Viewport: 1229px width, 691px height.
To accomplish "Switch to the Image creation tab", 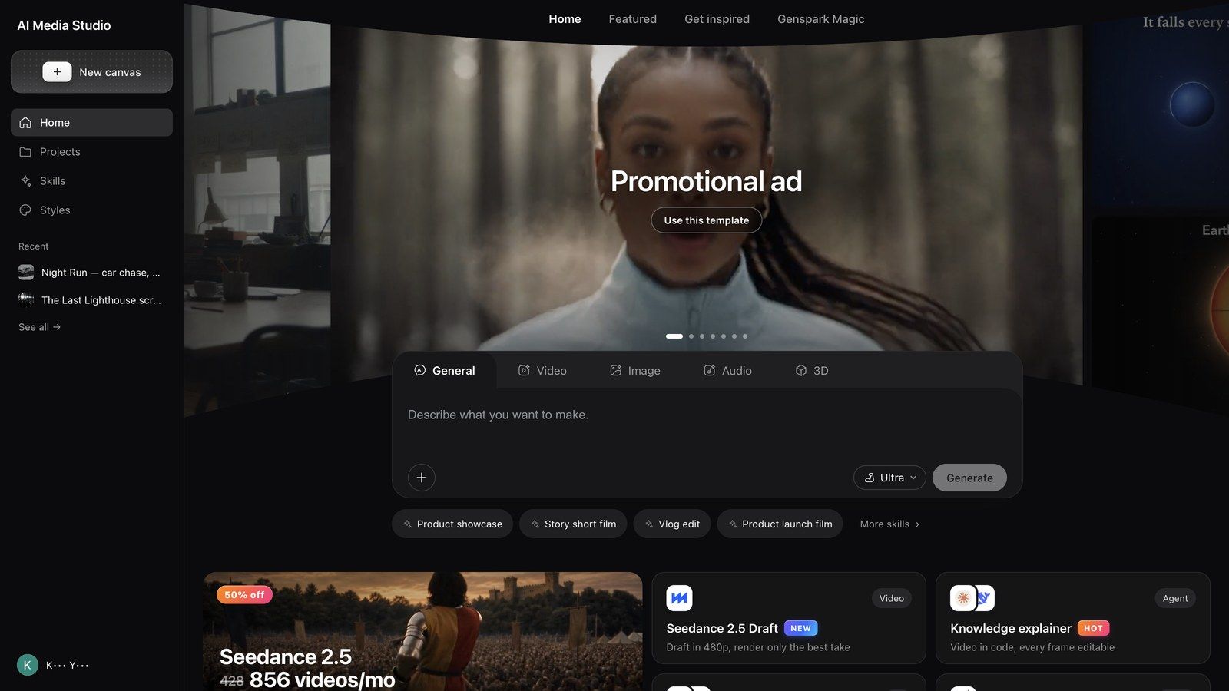I will click(635, 371).
